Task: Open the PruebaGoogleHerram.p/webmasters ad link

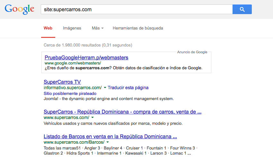Action: 86,57
